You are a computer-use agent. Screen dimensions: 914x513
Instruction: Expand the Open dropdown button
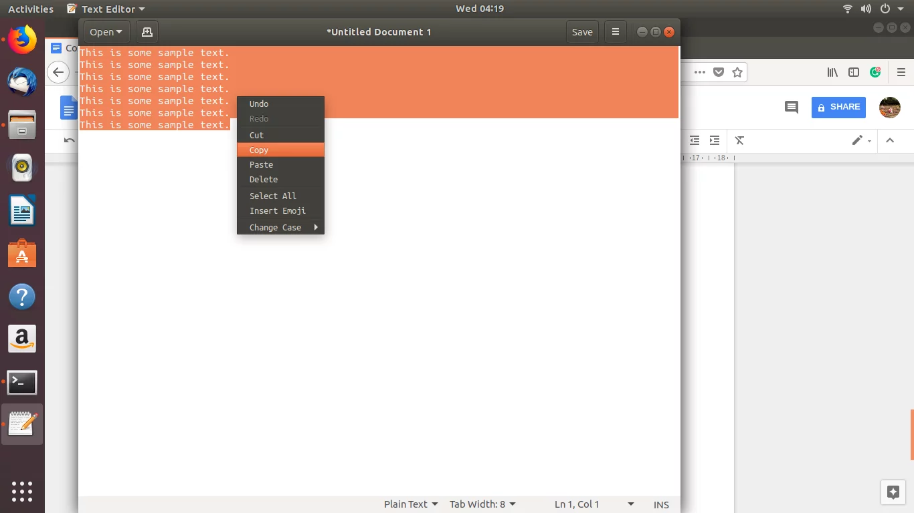click(106, 32)
